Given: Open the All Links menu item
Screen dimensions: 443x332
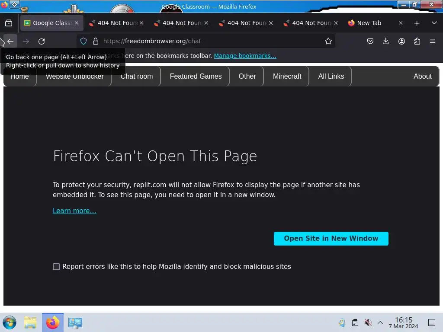Looking at the screenshot, I should [x=331, y=76].
